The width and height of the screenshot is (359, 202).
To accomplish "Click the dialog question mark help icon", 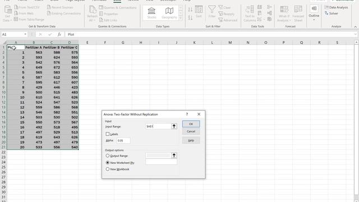I will pos(187,114).
